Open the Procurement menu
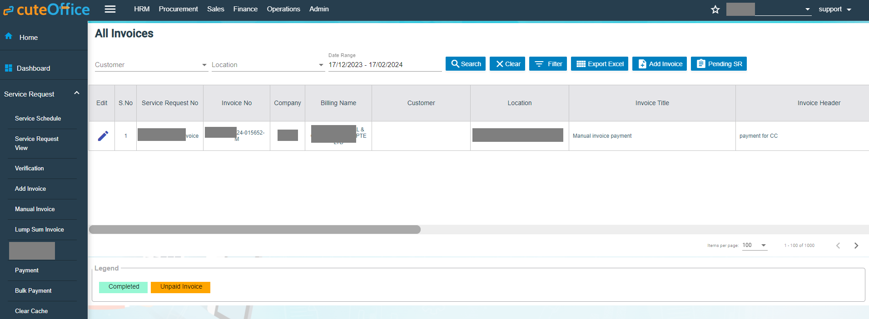 pos(178,9)
